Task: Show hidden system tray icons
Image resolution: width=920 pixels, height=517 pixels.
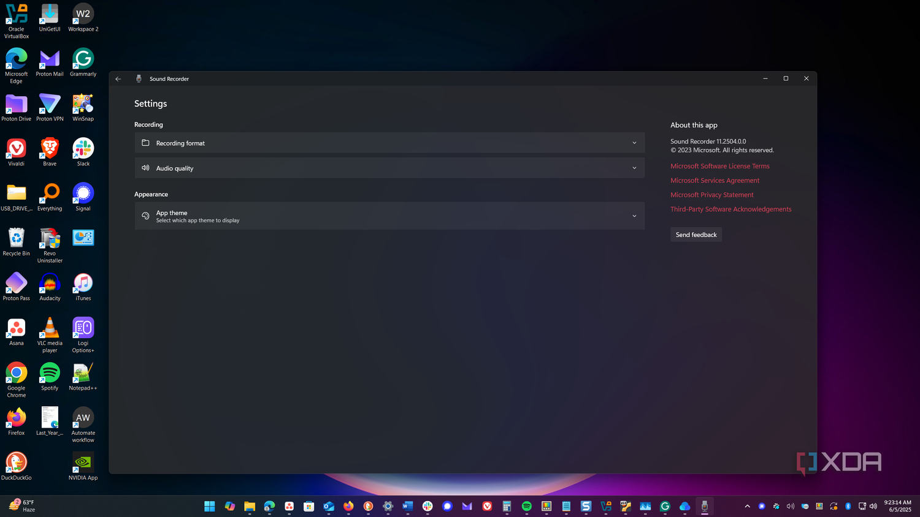Action: tap(747, 506)
